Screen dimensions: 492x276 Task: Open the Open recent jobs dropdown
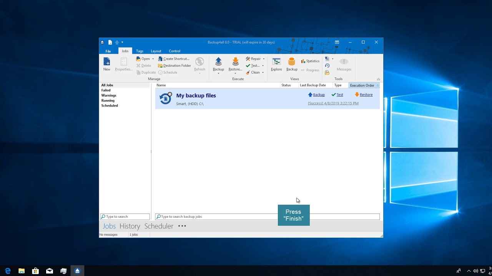coord(153,58)
